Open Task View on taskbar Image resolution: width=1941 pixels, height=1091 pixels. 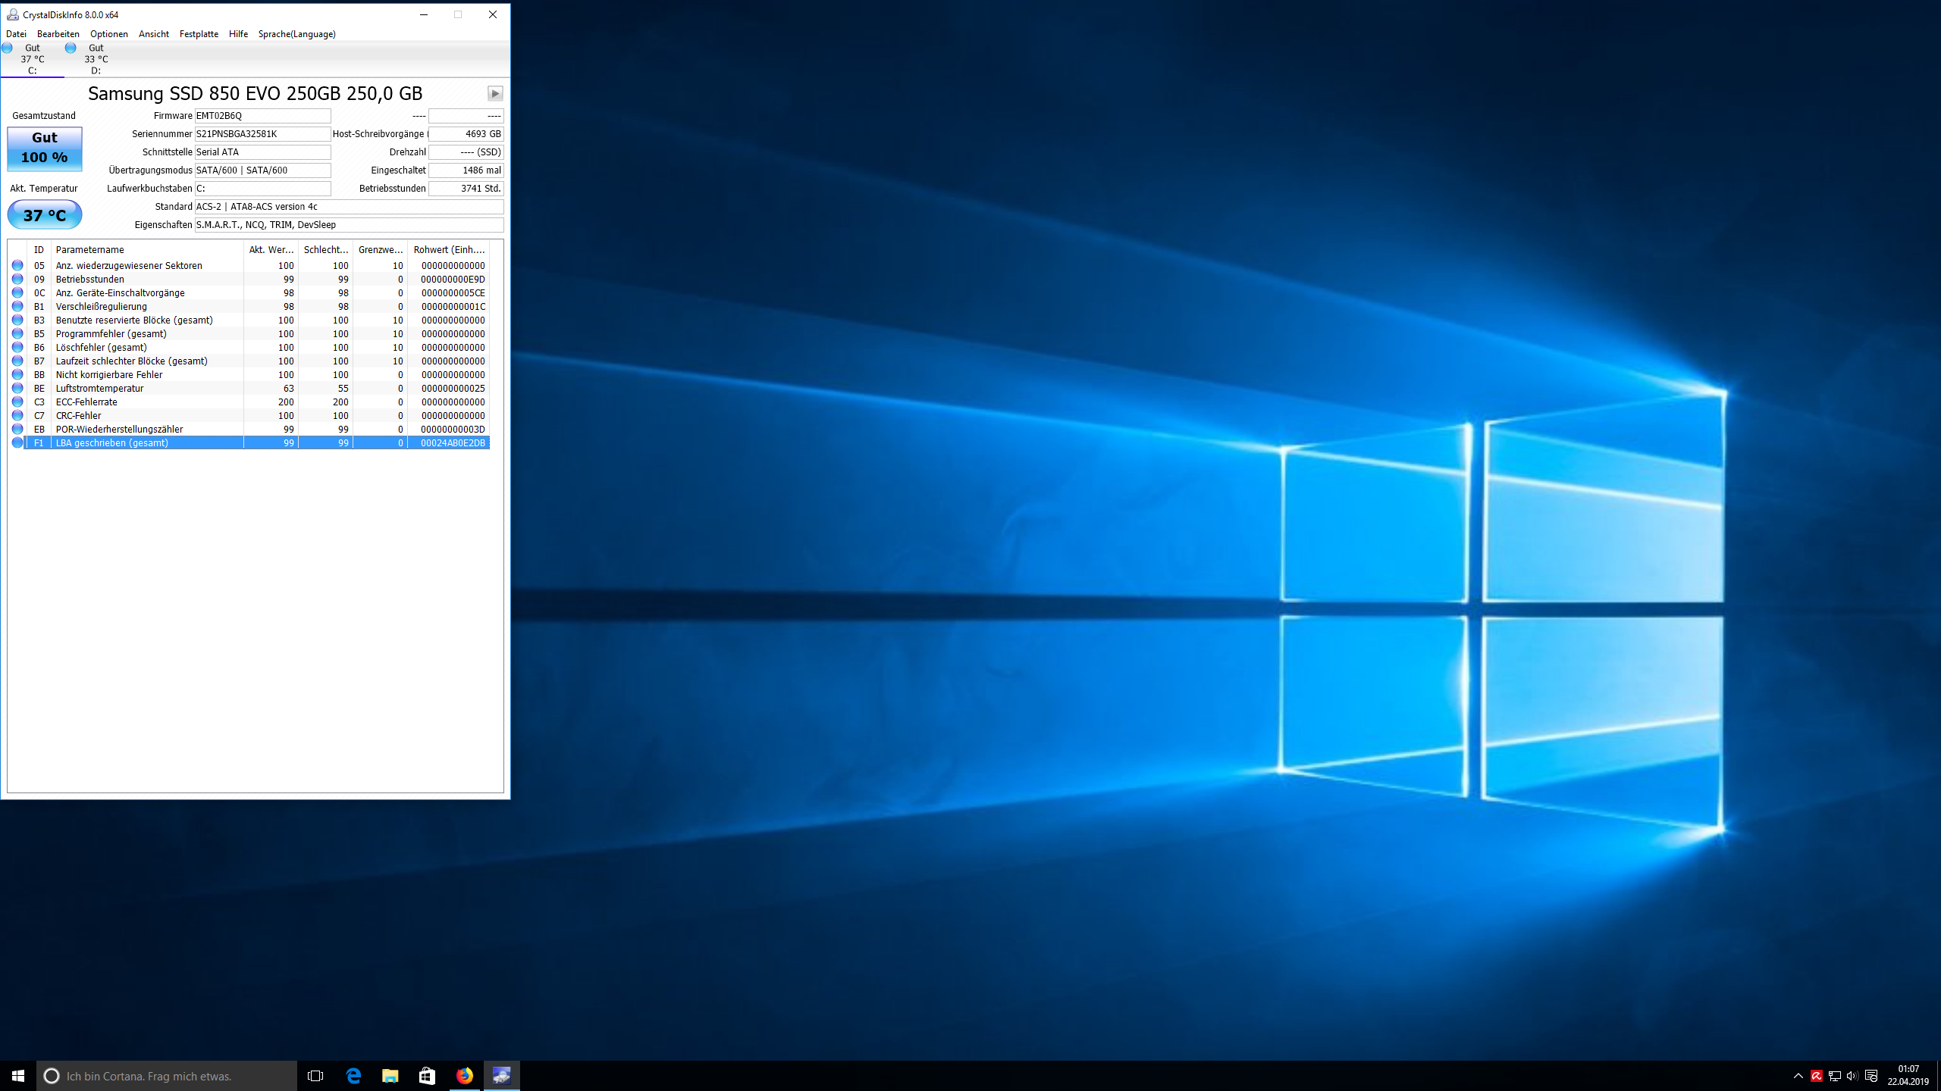click(315, 1075)
